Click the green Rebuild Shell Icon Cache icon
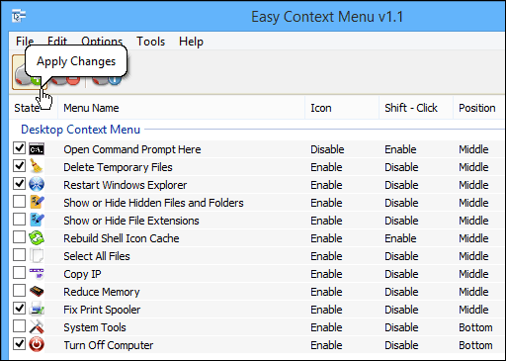 37,237
